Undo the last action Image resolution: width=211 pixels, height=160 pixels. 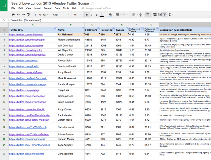click(18, 15)
